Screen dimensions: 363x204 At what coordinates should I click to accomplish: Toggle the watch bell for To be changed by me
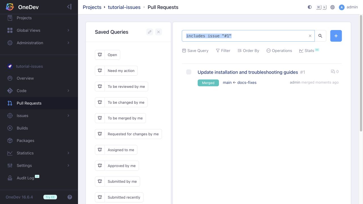(x=100, y=103)
